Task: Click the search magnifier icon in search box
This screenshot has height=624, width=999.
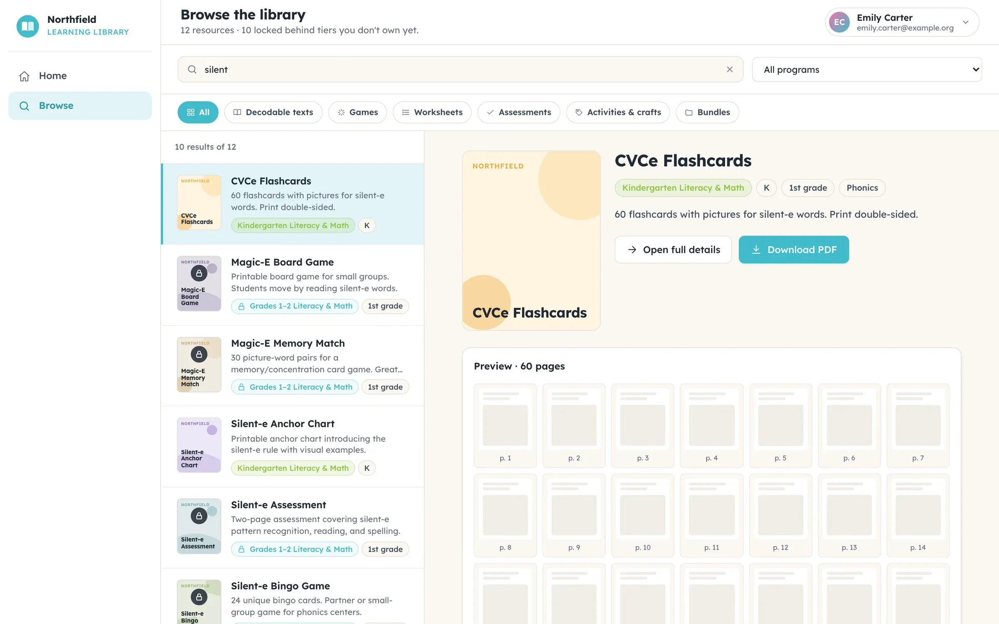Action: click(192, 69)
